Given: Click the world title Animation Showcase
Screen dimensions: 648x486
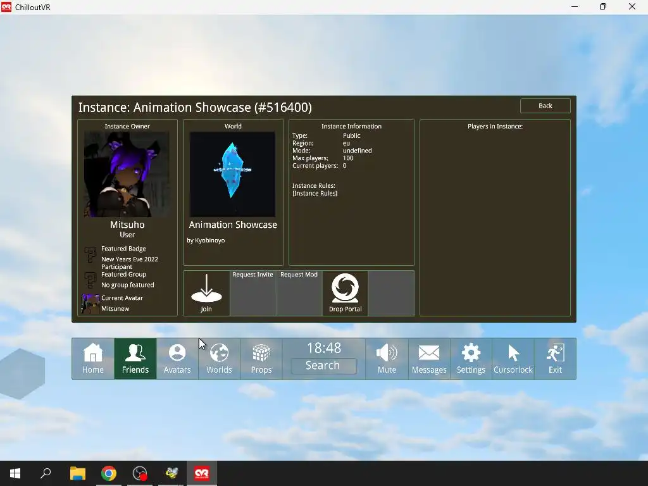Looking at the screenshot, I should (233, 225).
